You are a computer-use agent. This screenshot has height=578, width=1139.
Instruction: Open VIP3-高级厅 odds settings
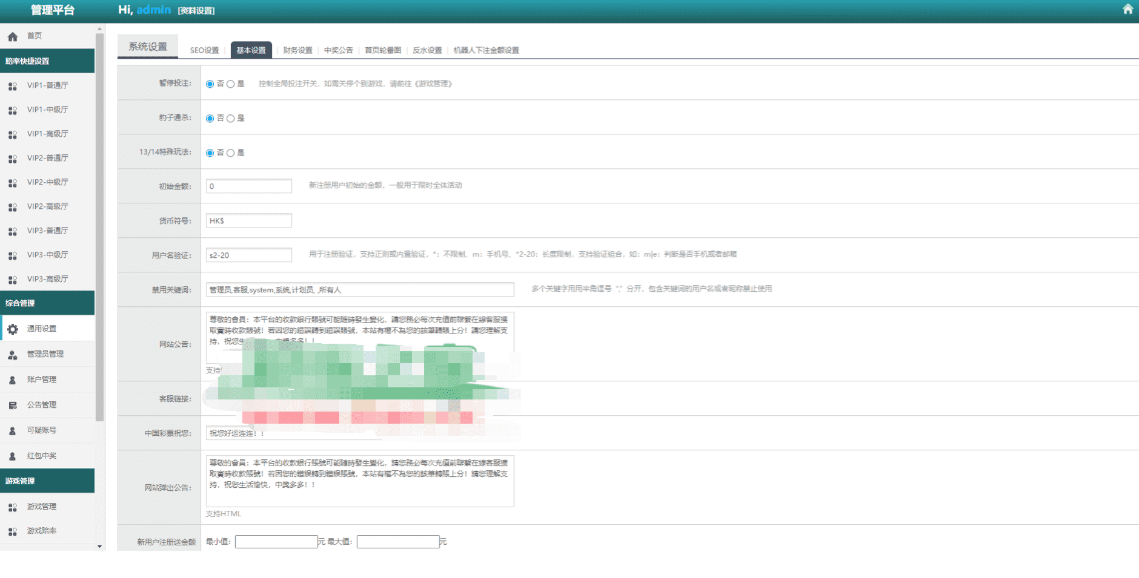click(x=47, y=279)
